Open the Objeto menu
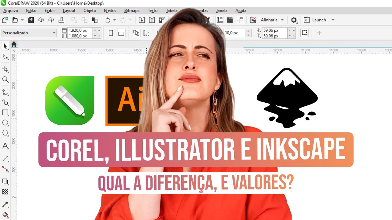The image size is (392, 220). coord(90,10)
